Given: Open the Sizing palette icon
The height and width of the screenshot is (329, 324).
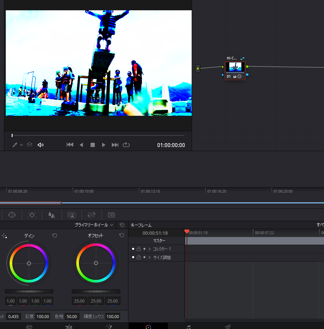Looking at the screenshot, I should [91, 215].
